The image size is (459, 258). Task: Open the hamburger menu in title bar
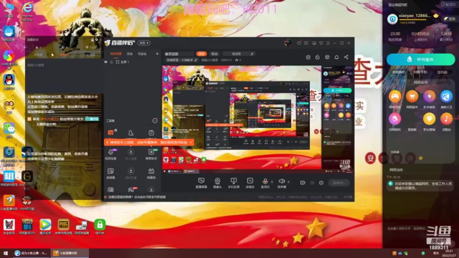tap(328, 43)
